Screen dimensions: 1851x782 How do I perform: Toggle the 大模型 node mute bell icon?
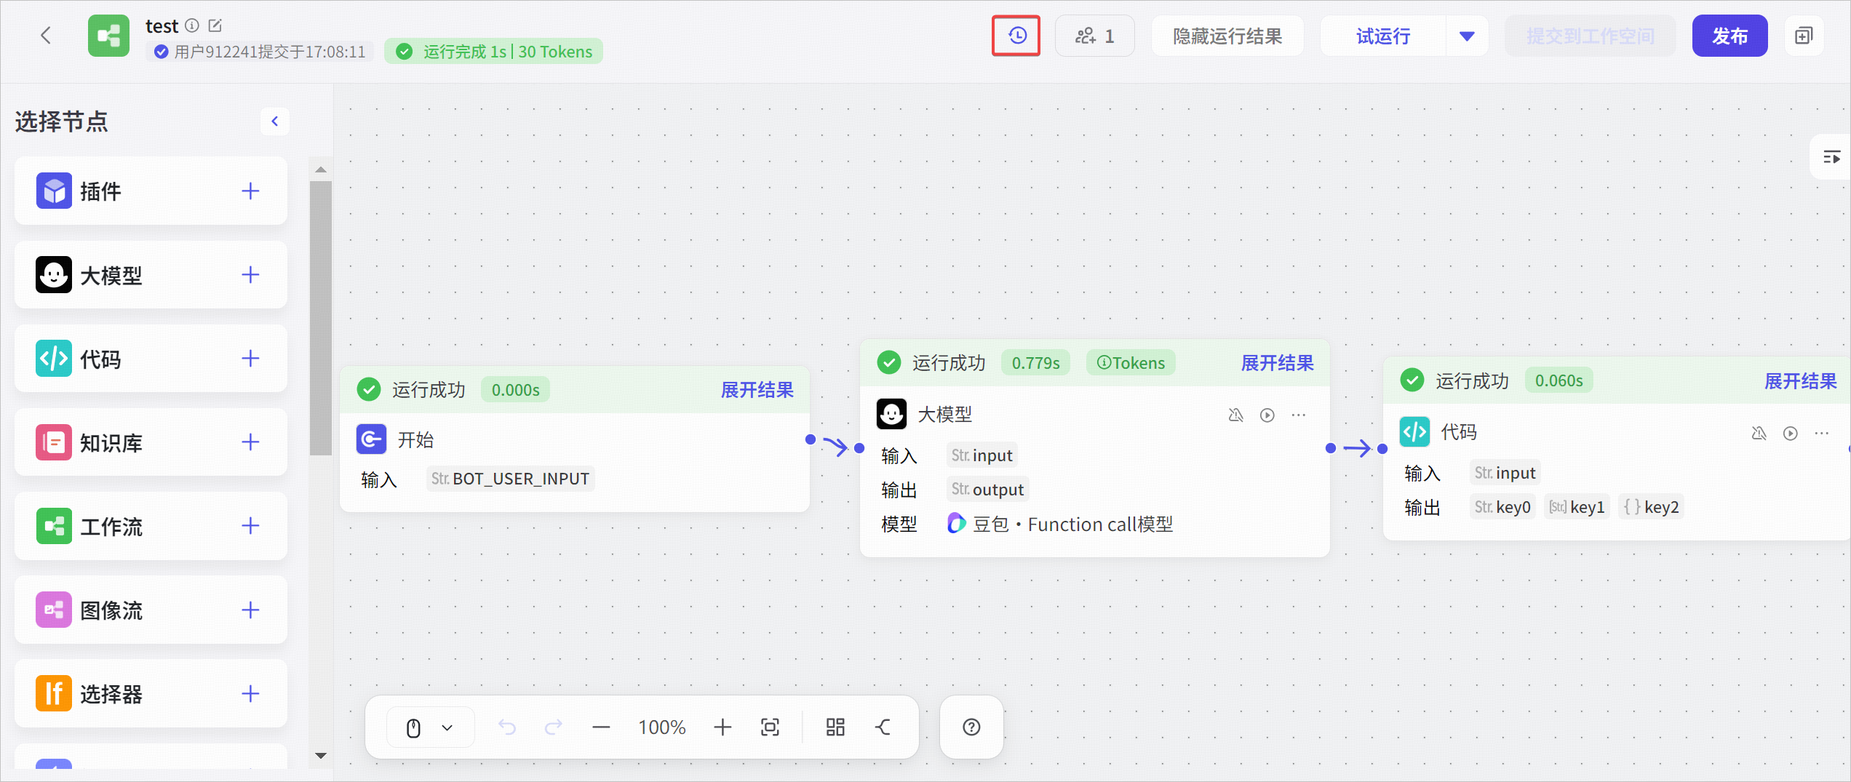(x=1235, y=415)
